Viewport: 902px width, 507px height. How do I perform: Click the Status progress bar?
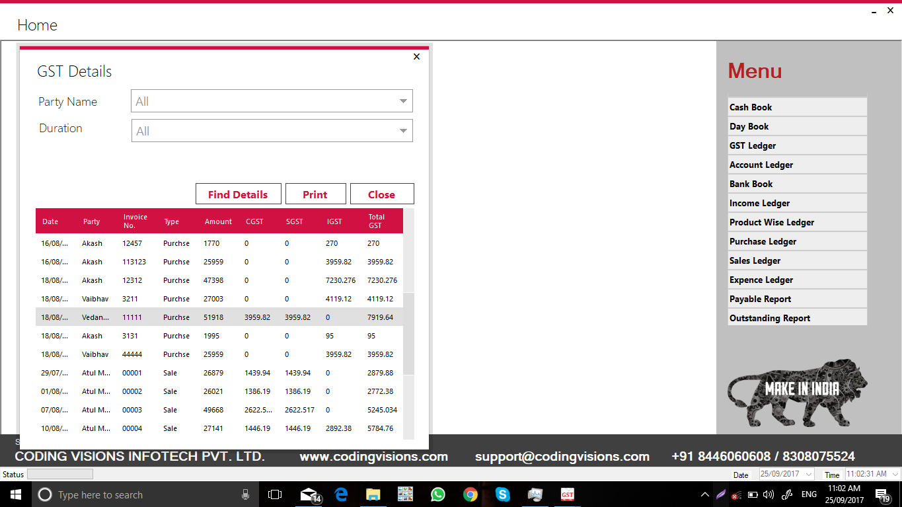(59, 473)
